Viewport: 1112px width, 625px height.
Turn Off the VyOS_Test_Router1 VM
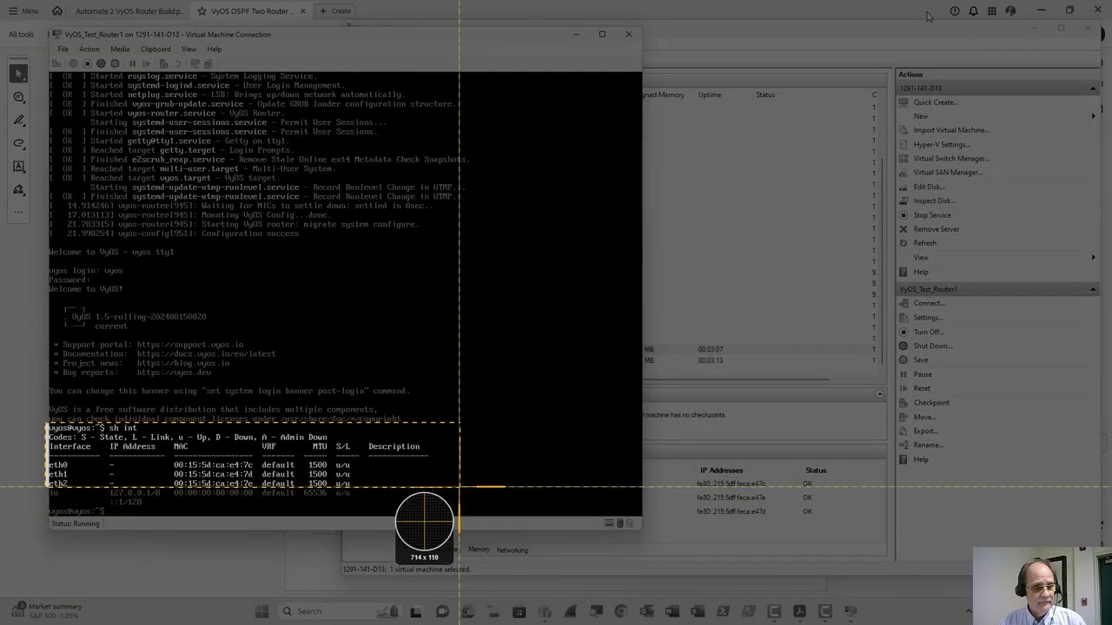929,332
